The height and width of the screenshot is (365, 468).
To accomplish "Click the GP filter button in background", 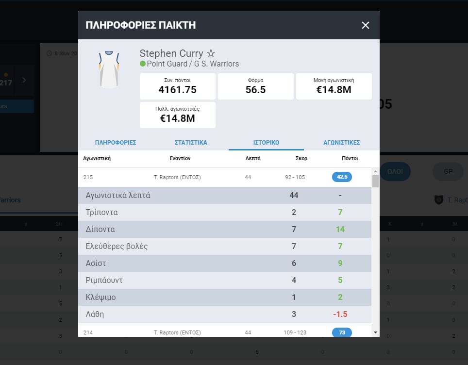I will (448, 172).
